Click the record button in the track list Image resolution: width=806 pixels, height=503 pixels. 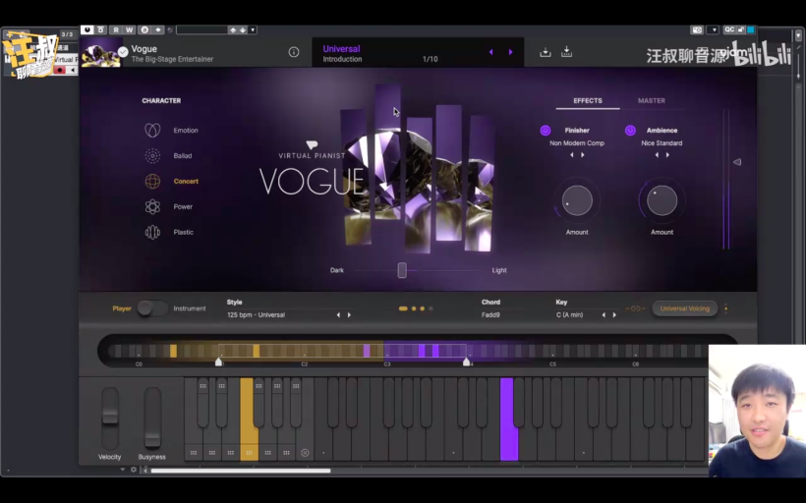(60, 70)
